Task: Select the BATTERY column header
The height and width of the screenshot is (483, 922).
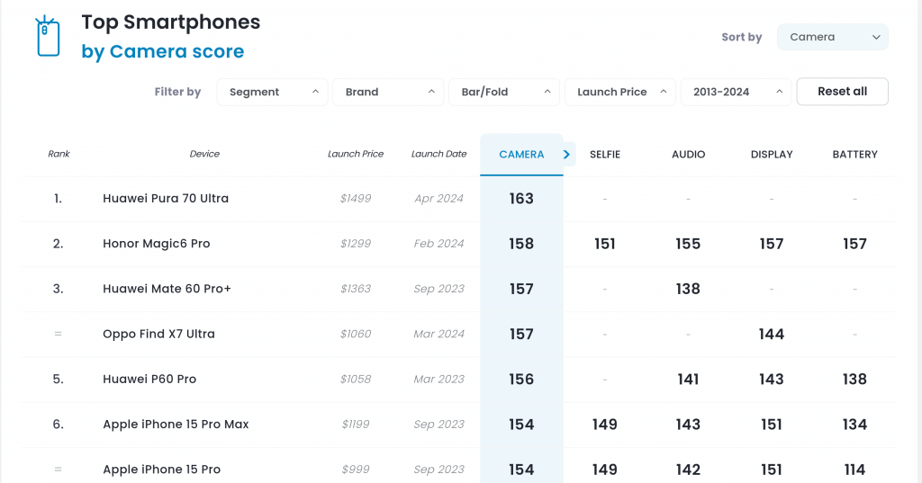Action: pyautogui.click(x=854, y=155)
